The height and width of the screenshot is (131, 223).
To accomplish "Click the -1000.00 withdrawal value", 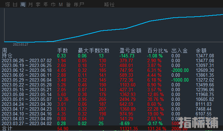I will pos(180,80).
